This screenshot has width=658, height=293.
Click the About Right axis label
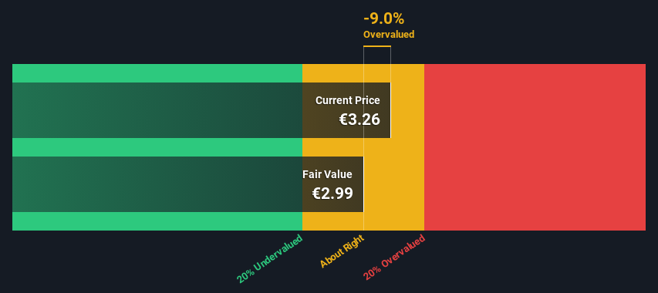coord(342,251)
